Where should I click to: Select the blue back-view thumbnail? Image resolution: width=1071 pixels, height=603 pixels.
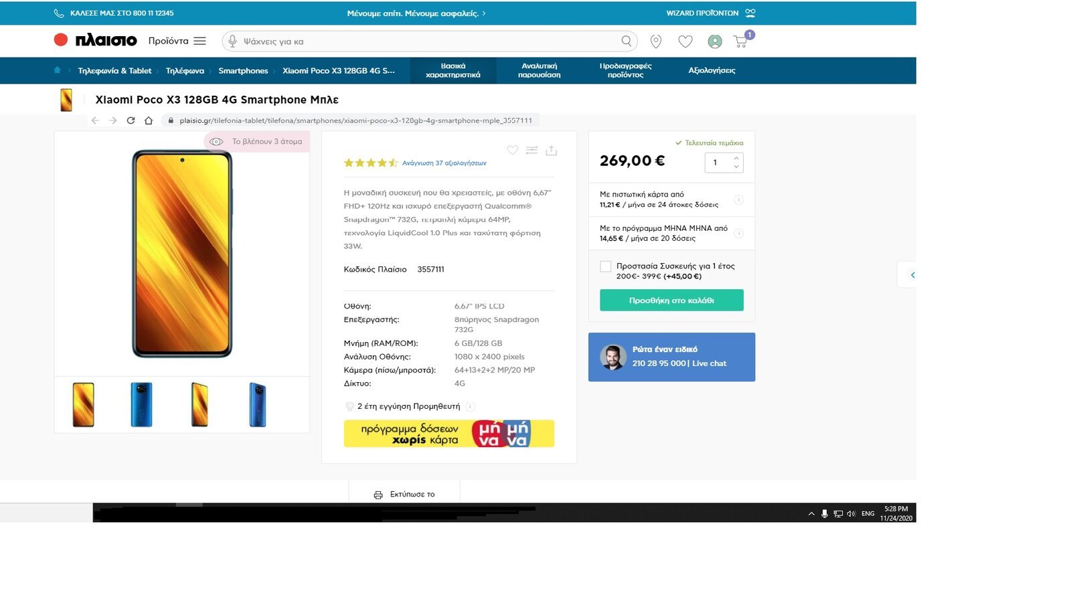141,404
